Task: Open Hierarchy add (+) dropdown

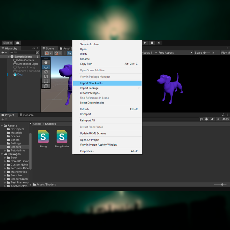Action: pyautogui.click(x=4, y=52)
